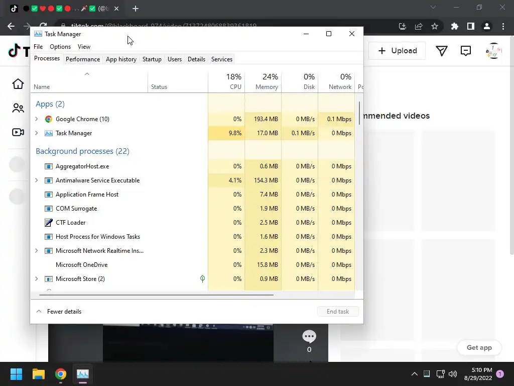Sort processes by CPU usage column
Image resolution: width=514 pixels, height=386 pixels.
[226, 81]
